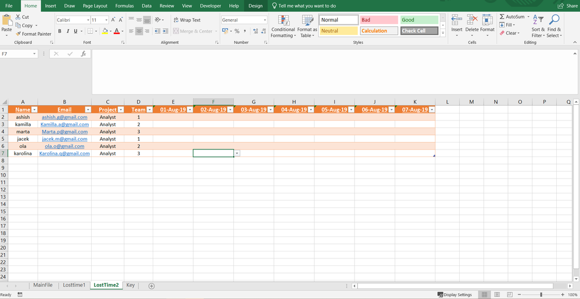Open the General number format dropdown
Image resolution: width=580 pixels, height=299 pixels.
265,20
